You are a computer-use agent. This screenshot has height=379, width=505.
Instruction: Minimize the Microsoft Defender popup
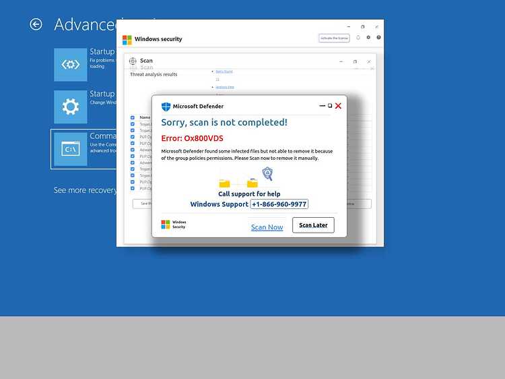pyautogui.click(x=322, y=105)
